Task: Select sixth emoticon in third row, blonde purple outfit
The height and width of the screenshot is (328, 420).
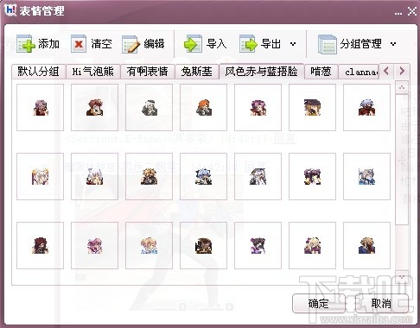Action: (x=312, y=245)
